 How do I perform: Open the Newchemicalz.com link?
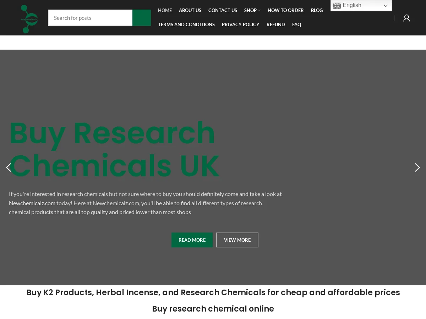[x=32, y=203]
